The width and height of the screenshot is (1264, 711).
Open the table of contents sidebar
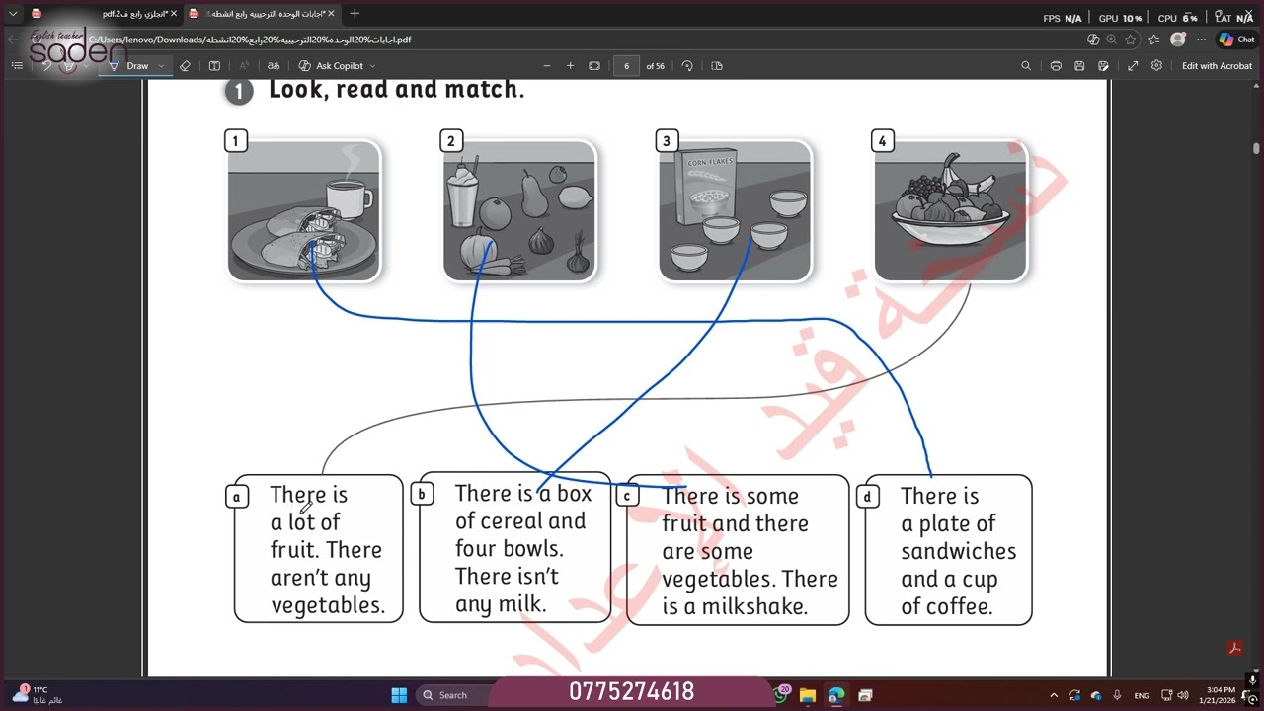point(17,66)
